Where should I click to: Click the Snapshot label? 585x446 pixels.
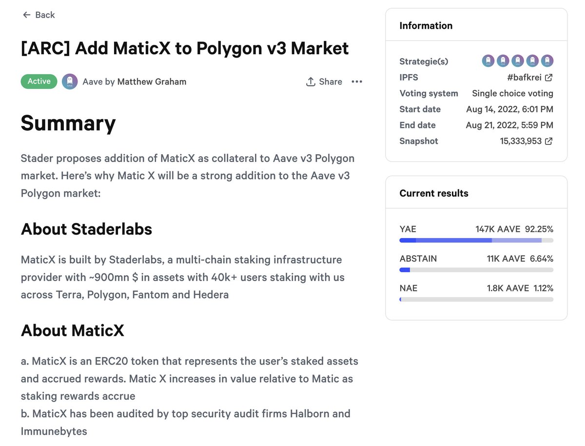(419, 141)
